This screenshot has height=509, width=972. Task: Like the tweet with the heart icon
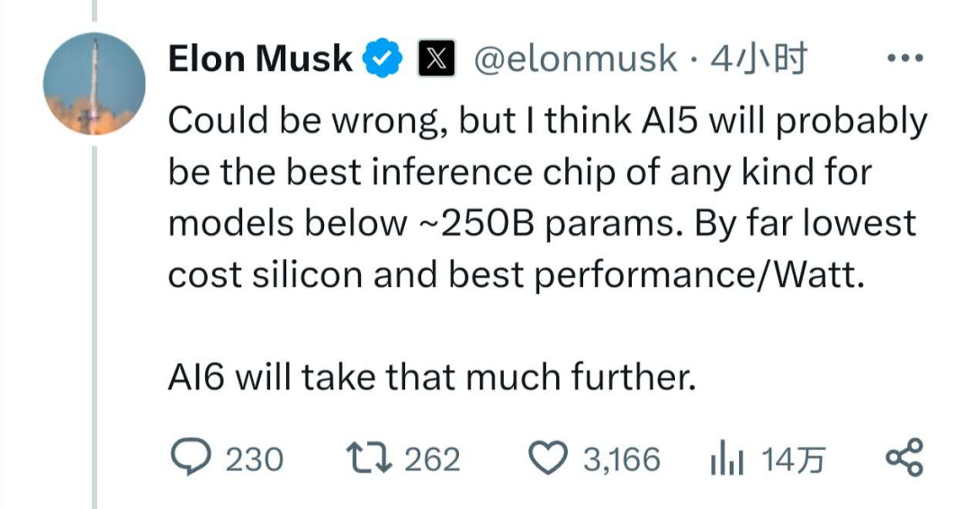click(x=548, y=460)
